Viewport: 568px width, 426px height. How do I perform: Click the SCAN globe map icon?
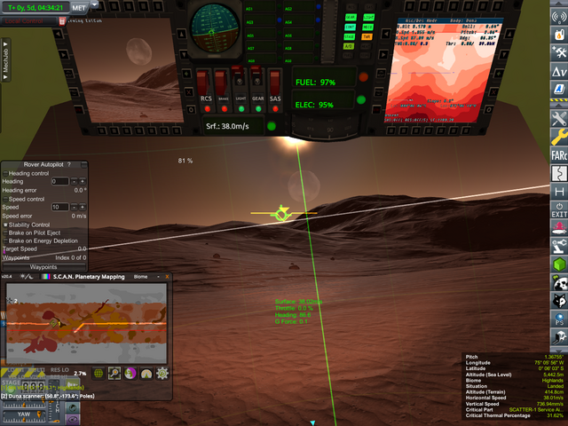99,374
